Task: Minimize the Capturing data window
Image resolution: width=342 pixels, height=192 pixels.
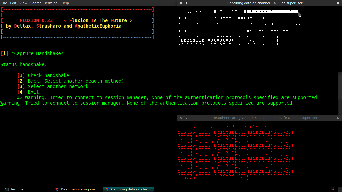Action: coord(192,3)
